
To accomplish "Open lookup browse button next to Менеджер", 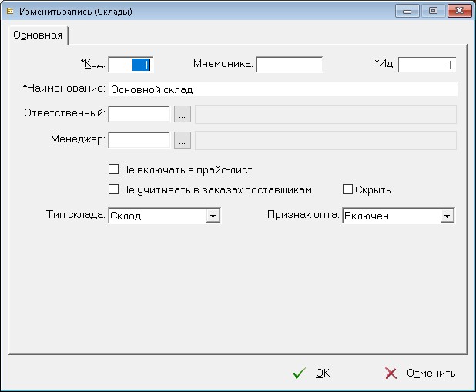I will click(x=182, y=141).
